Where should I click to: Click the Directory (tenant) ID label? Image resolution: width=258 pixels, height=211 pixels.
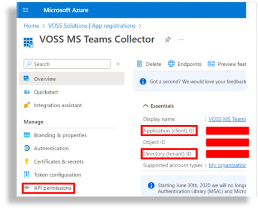[167, 154]
